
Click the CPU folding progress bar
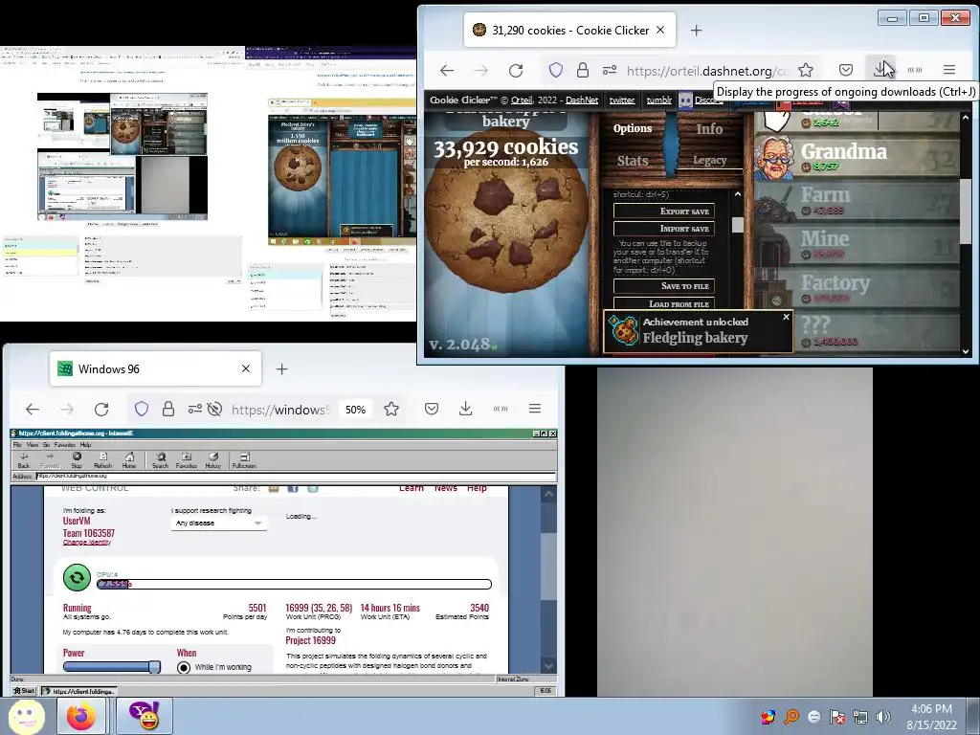coord(295,585)
